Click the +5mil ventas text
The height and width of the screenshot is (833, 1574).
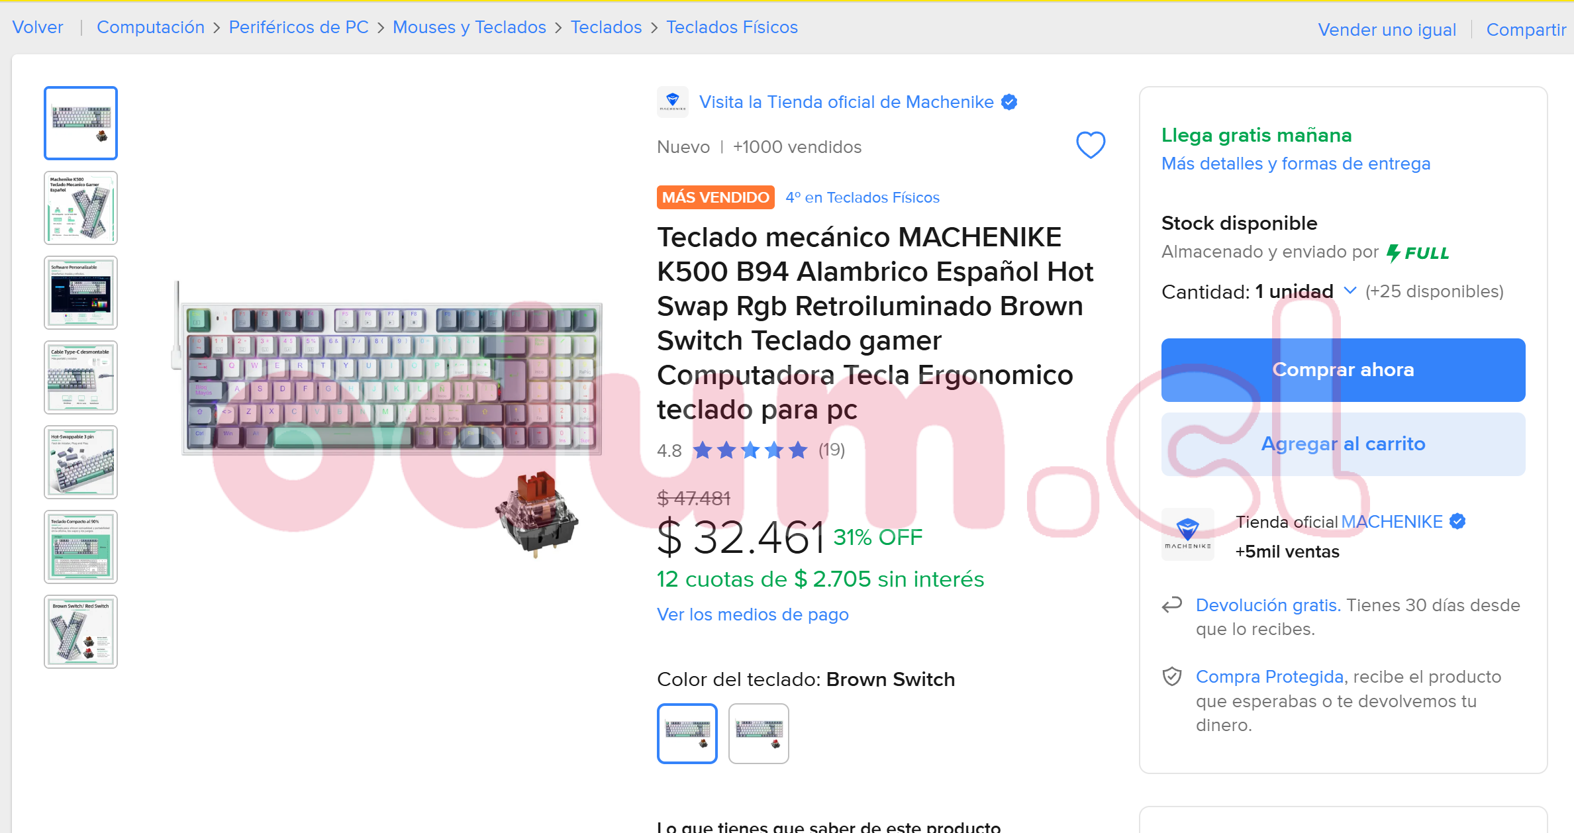coord(1287,552)
